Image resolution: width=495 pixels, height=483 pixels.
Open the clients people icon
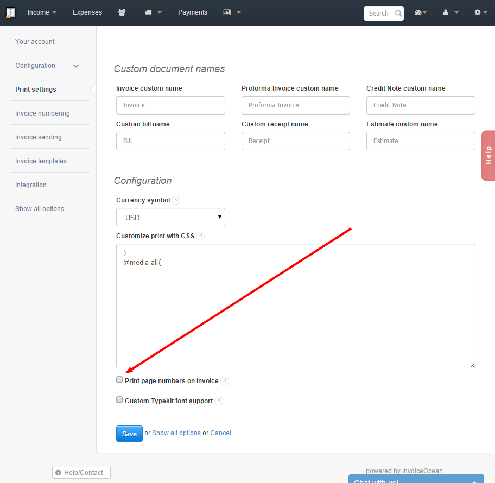coord(122,12)
